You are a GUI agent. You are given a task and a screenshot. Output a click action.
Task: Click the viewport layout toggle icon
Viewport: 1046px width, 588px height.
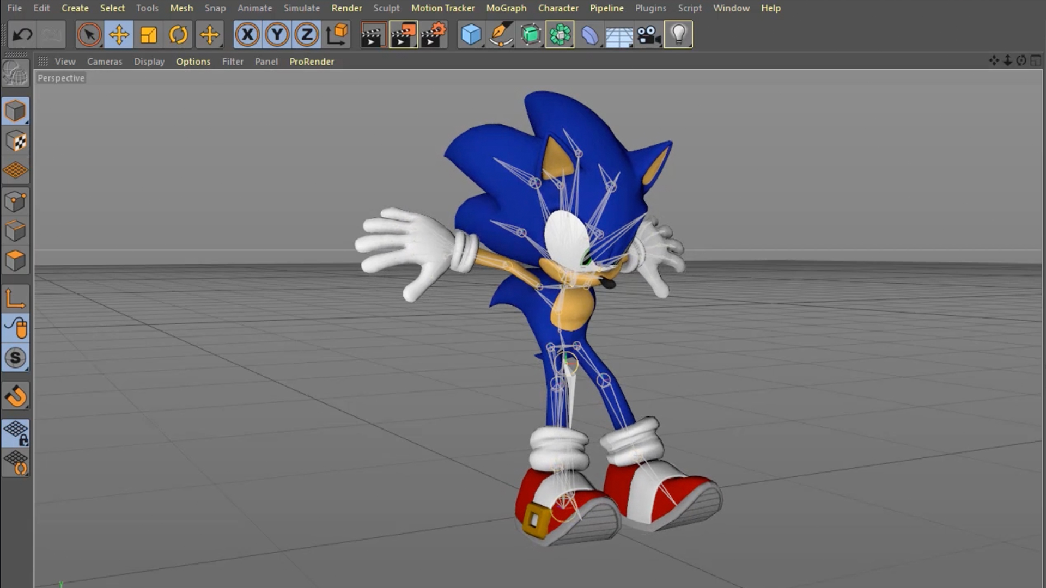click(1035, 61)
